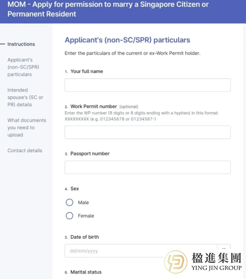Click the Date of birth question label
This screenshot has height=279, width=246.
coord(85,237)
